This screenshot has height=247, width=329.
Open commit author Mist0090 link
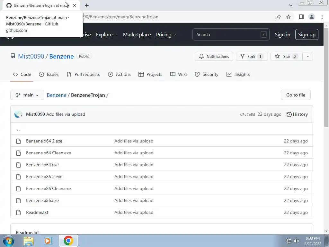pyautogui.click(x=35, y=114)
